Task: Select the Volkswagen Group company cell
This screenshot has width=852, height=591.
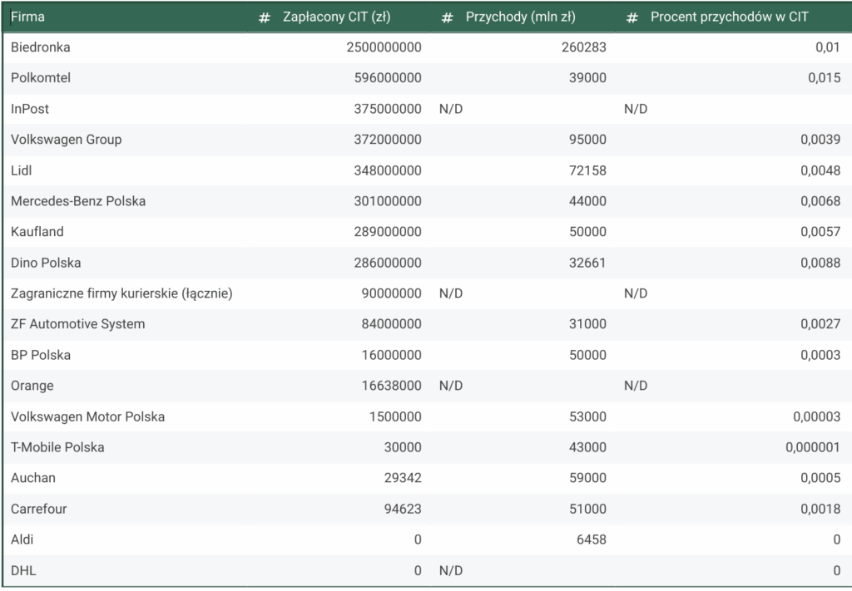Action: coord(67,140)
